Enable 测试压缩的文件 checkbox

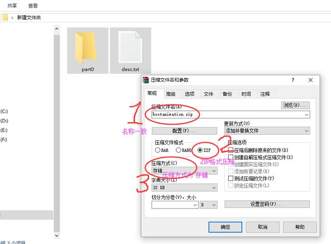pyautogui.click(x=231, y=178)
